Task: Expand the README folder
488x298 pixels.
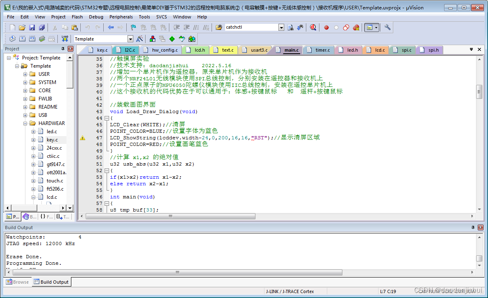Action: [x=25, y=107]
